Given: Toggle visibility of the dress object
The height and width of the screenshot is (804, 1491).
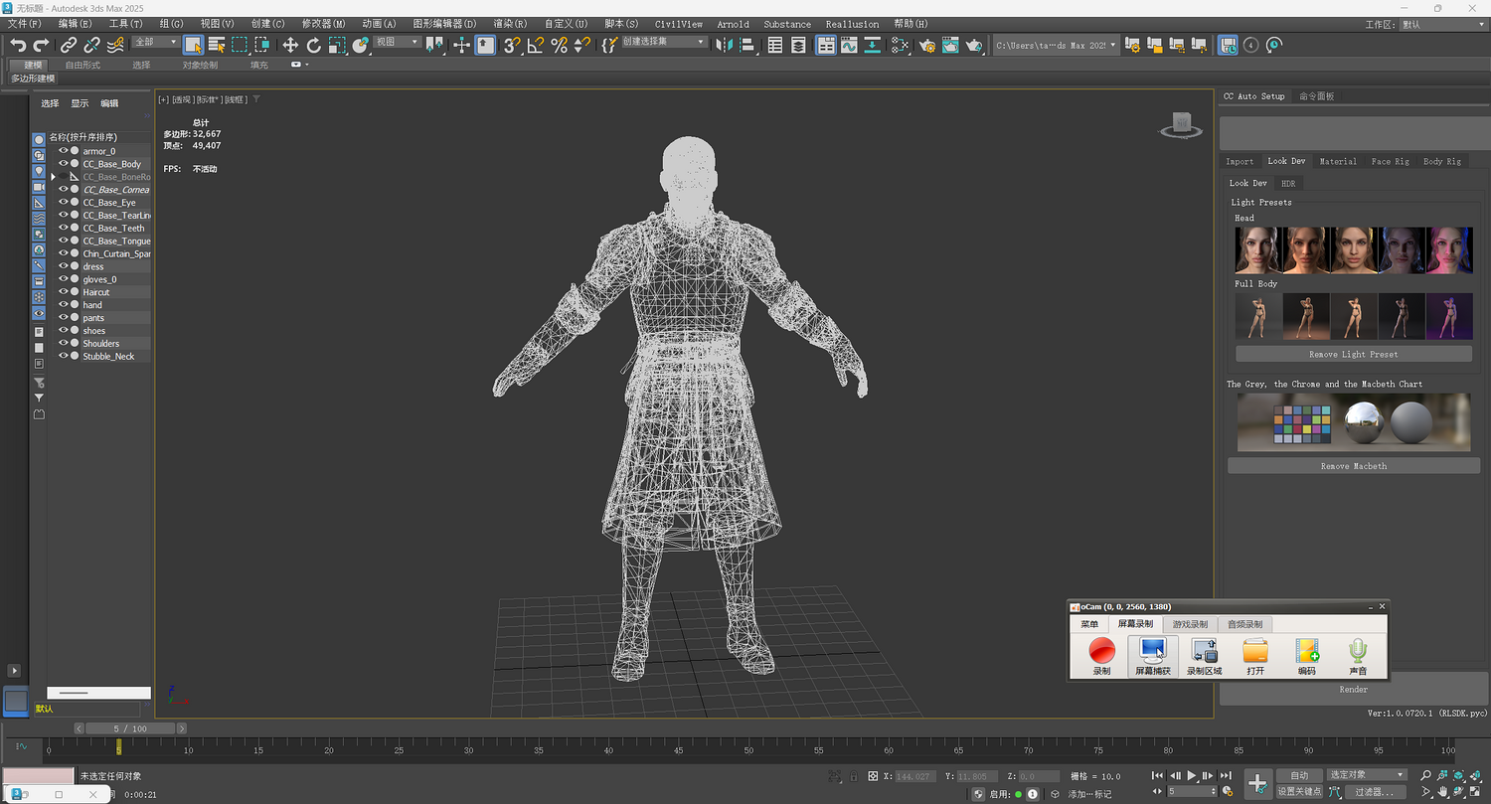Looking at the screenshot, I should (x=64, y=266).
